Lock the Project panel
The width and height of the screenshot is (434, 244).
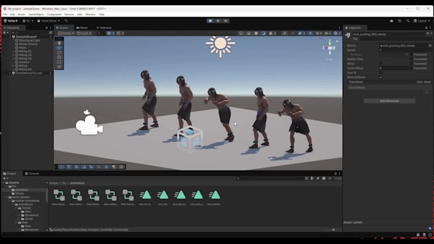click(x=336, y=173)
